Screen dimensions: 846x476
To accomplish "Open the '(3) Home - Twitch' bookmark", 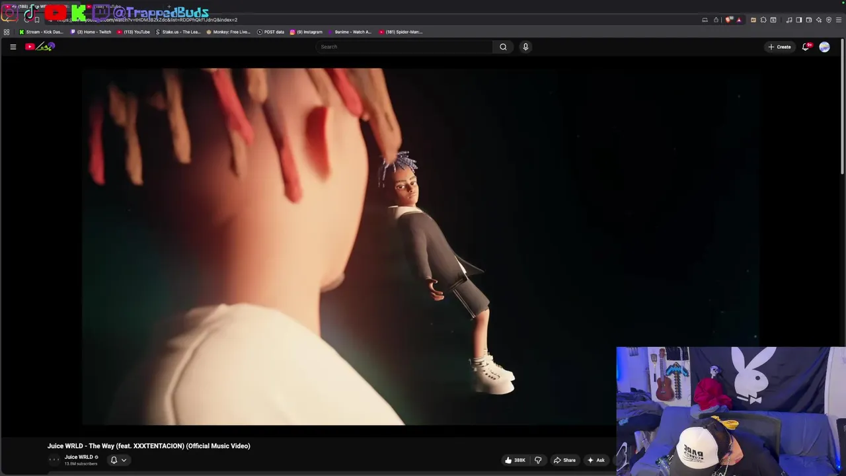I will point(91,32).
